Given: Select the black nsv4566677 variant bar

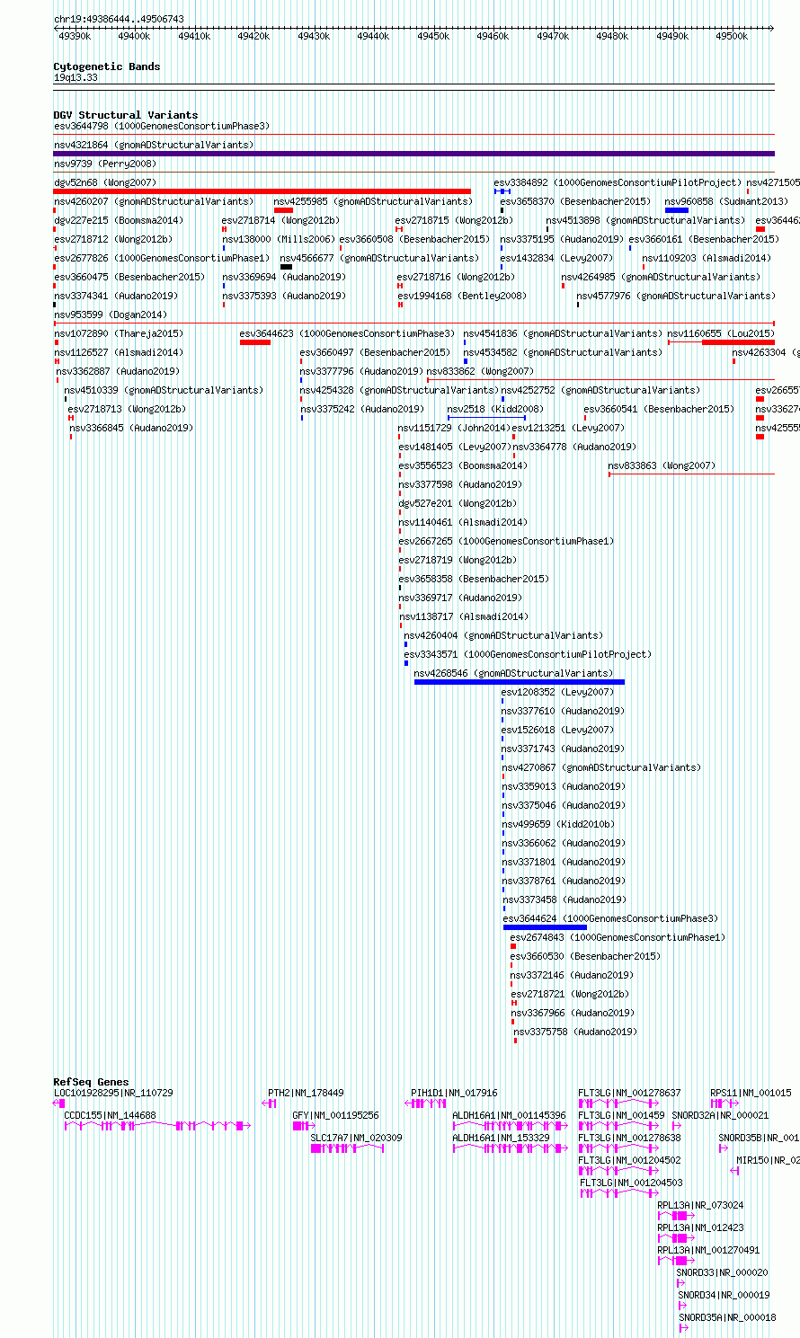Looking at the screenshot, I should 286,267.
